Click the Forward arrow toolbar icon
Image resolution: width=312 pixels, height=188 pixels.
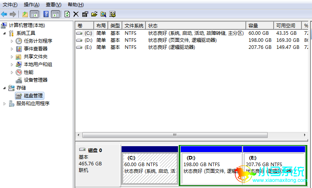pyautogui.click(x=13, y=14)
